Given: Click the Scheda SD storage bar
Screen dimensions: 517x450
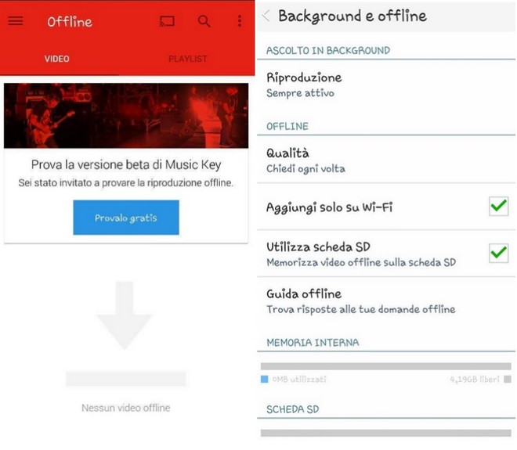Looking at the screenshot, I should coord(385,433).
